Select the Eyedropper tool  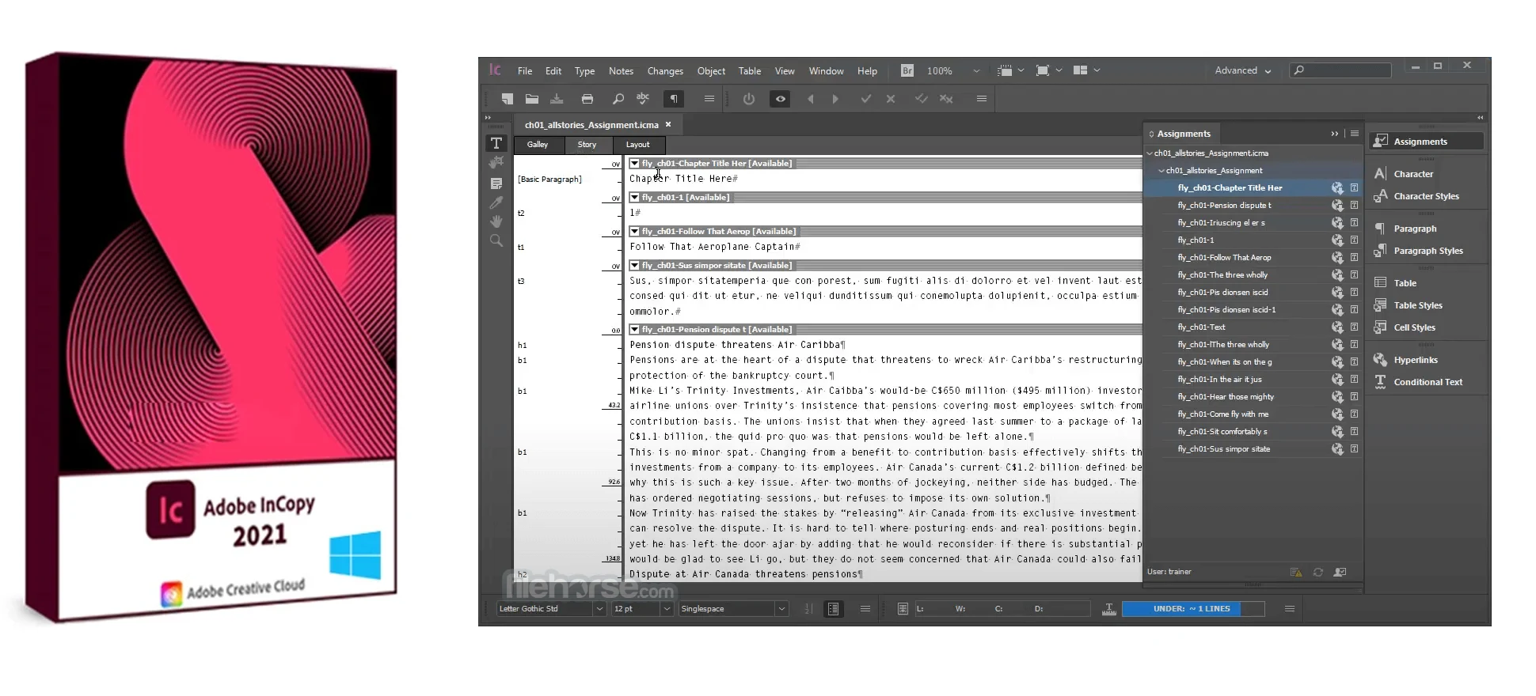click(x=496, y=202)
